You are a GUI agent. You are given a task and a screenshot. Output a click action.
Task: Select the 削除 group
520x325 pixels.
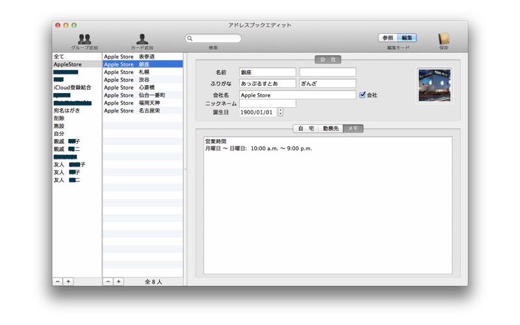click(77, 118)
